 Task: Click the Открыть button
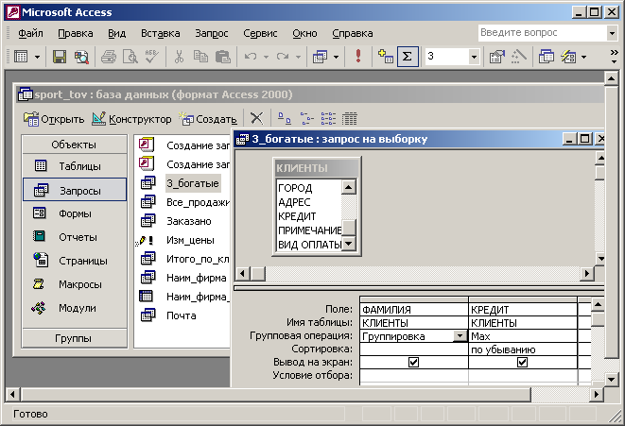point(54,119)
